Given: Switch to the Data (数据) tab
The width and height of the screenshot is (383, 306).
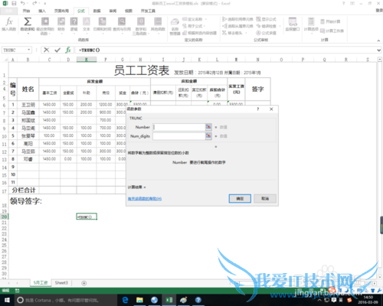Looking at the screenshot, I should click(97, 11).
